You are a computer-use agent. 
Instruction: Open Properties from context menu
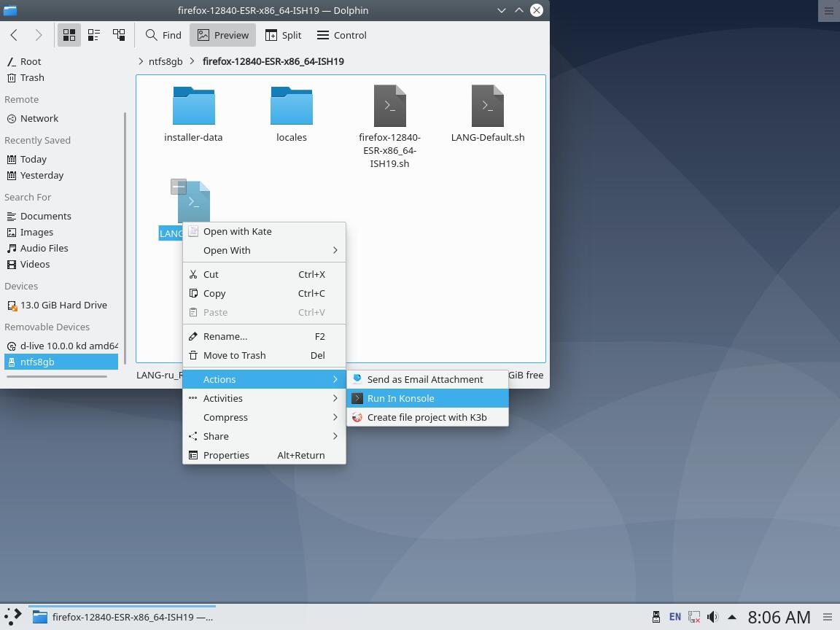[x=264, y=455]
